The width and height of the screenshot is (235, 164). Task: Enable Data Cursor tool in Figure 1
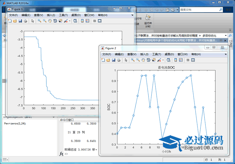(x=60, y=21)
